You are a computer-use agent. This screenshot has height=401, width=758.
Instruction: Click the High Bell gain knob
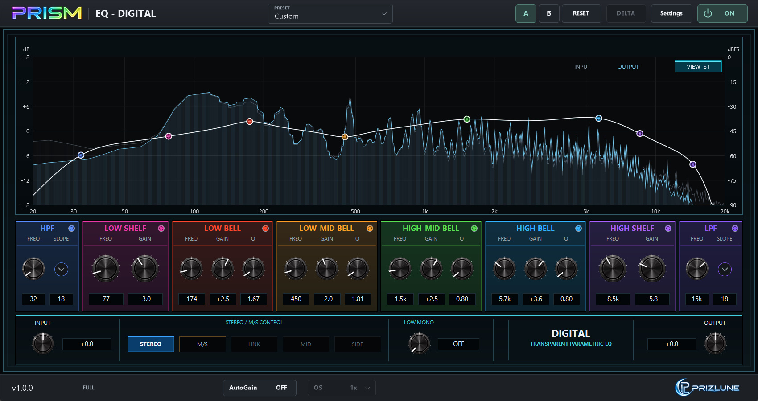(x=536, y=269)
